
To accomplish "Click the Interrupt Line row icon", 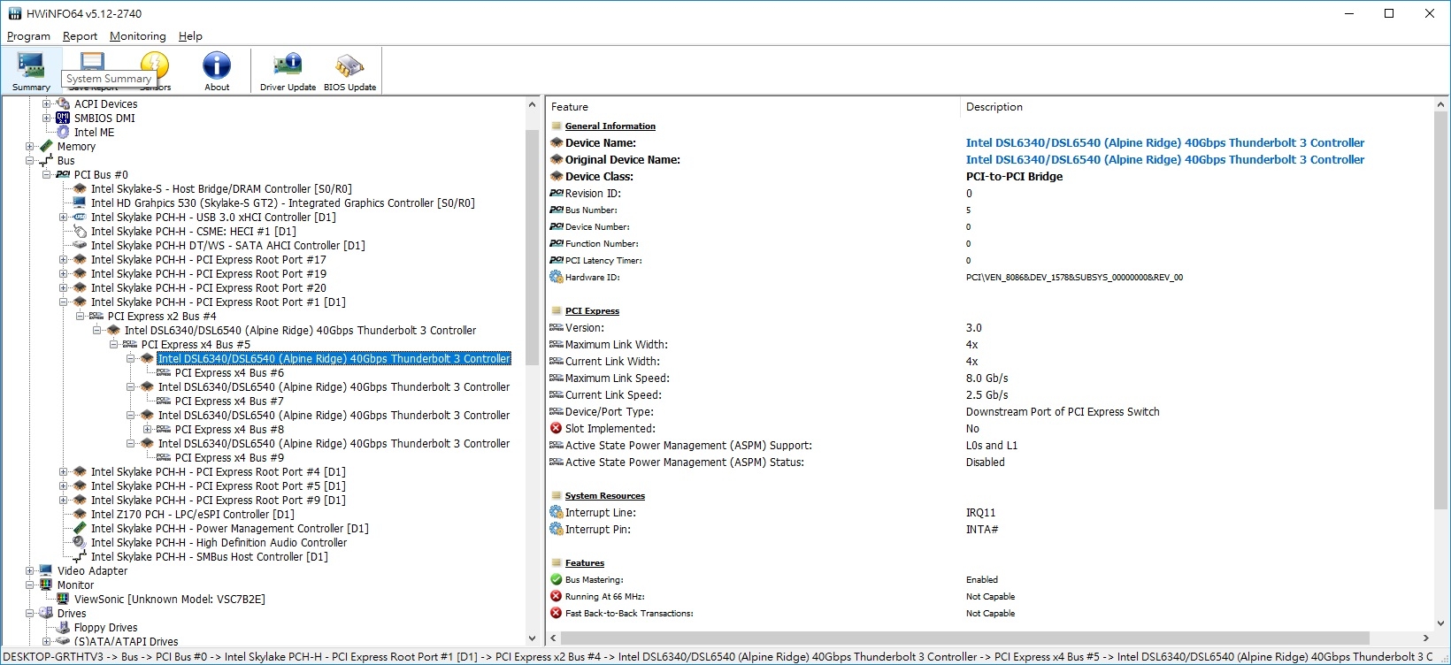I will [556, 513].
